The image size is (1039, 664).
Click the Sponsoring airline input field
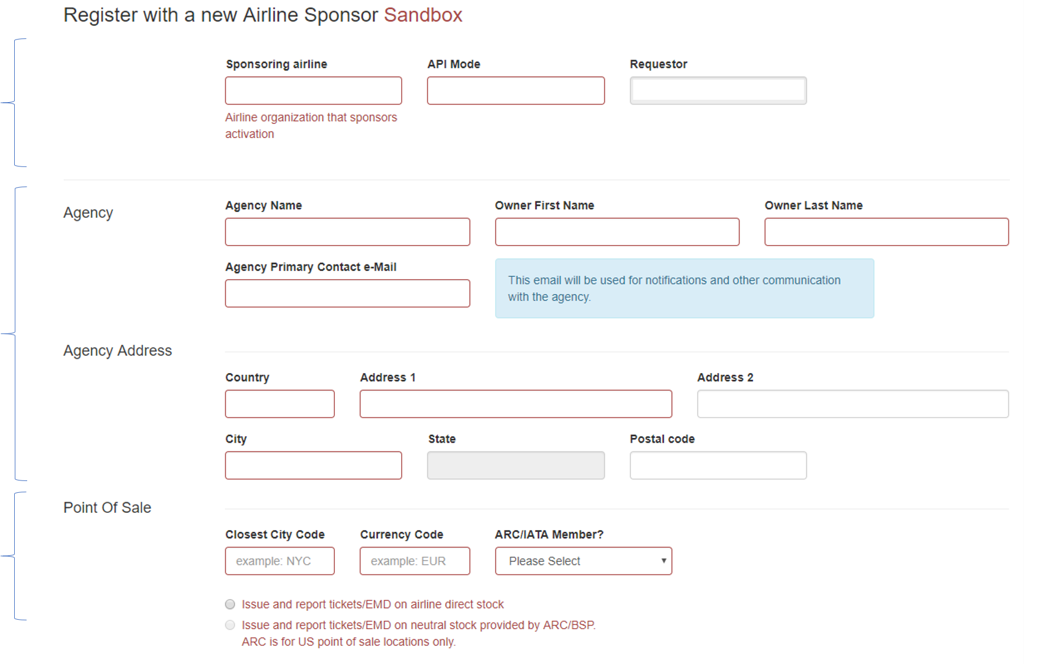tap(313, 90)
